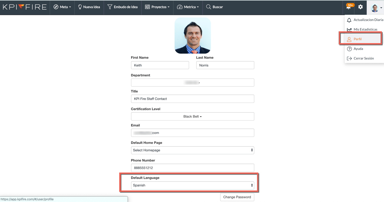This screenshot has width=384, height=202.
Task: Click the Cerrar Sesión logout icon
Action: click(349, 58)
